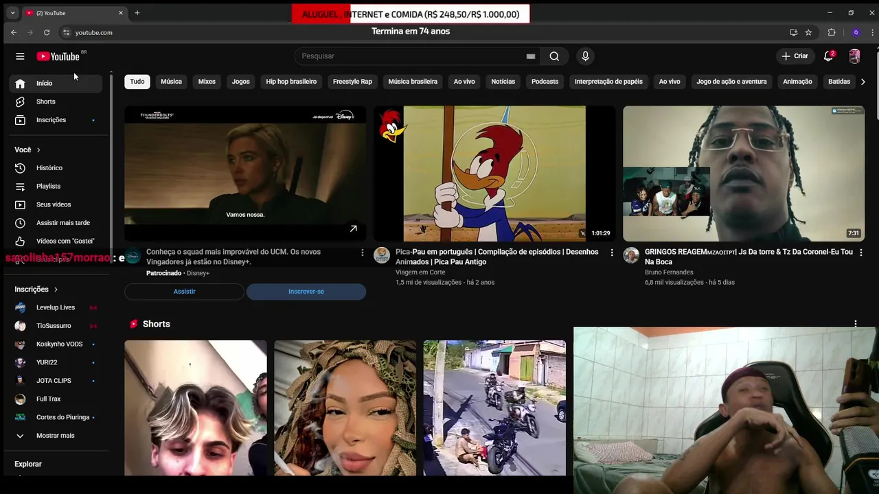Viewport: 879px width, 494px height.
Task: Open Vídeos com "Gostei" list
Action: click(56, 241)
